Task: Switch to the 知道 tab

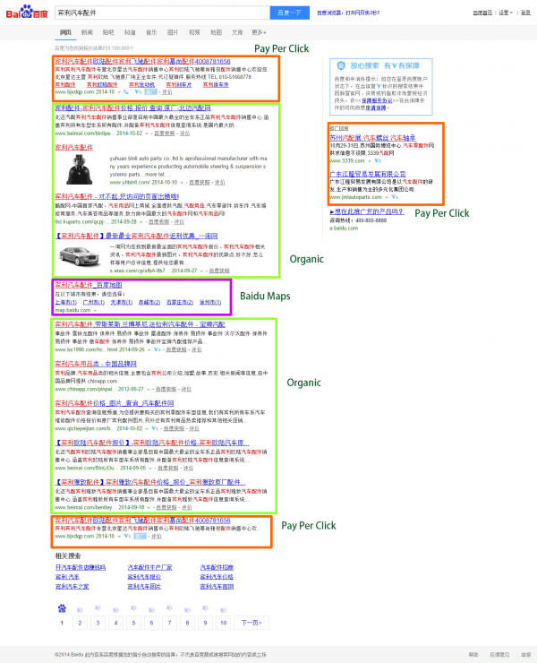Action: click(130, 32)
